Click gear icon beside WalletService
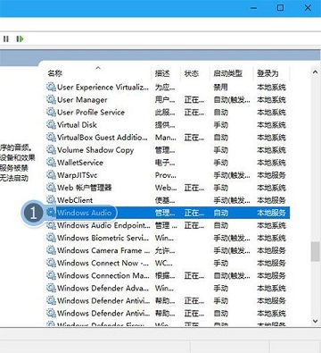The height and width of the screenshot is (353, 321). click(51, 163)
